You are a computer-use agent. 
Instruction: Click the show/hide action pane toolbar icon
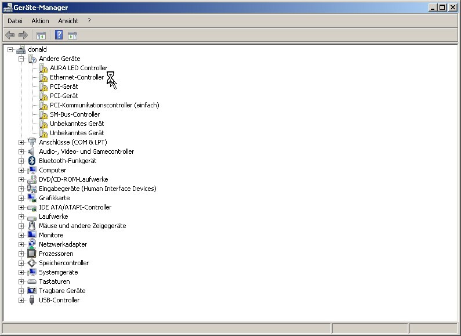pyautogui.click(x=72, y=35)
